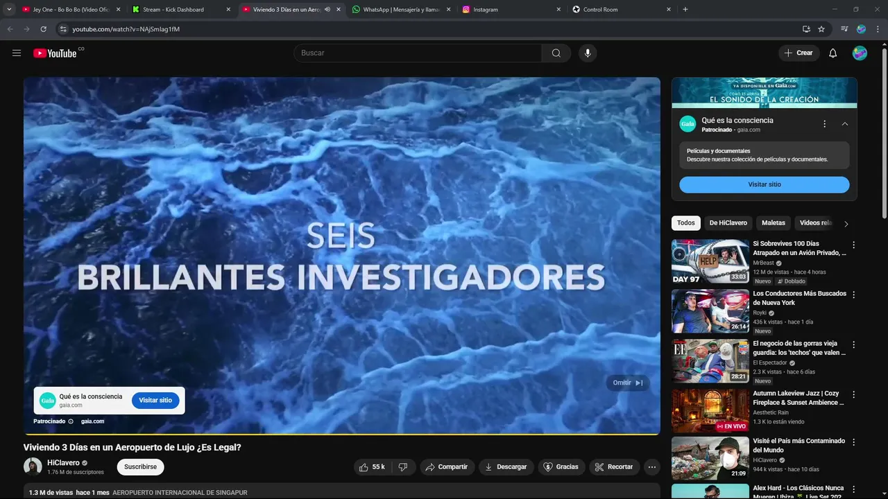
Task: Skip the ad with Omitir
Action: [628, 383]
